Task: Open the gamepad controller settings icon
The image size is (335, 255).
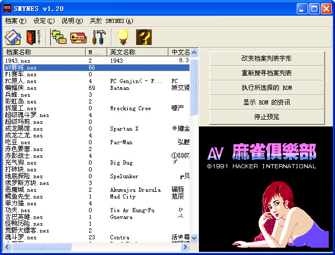Action: [79, 38]
